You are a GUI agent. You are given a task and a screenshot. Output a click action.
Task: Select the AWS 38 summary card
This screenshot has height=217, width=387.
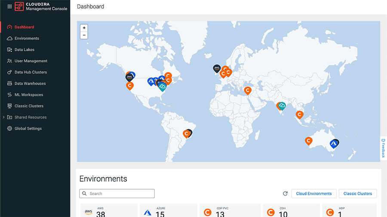coord(109,211)
